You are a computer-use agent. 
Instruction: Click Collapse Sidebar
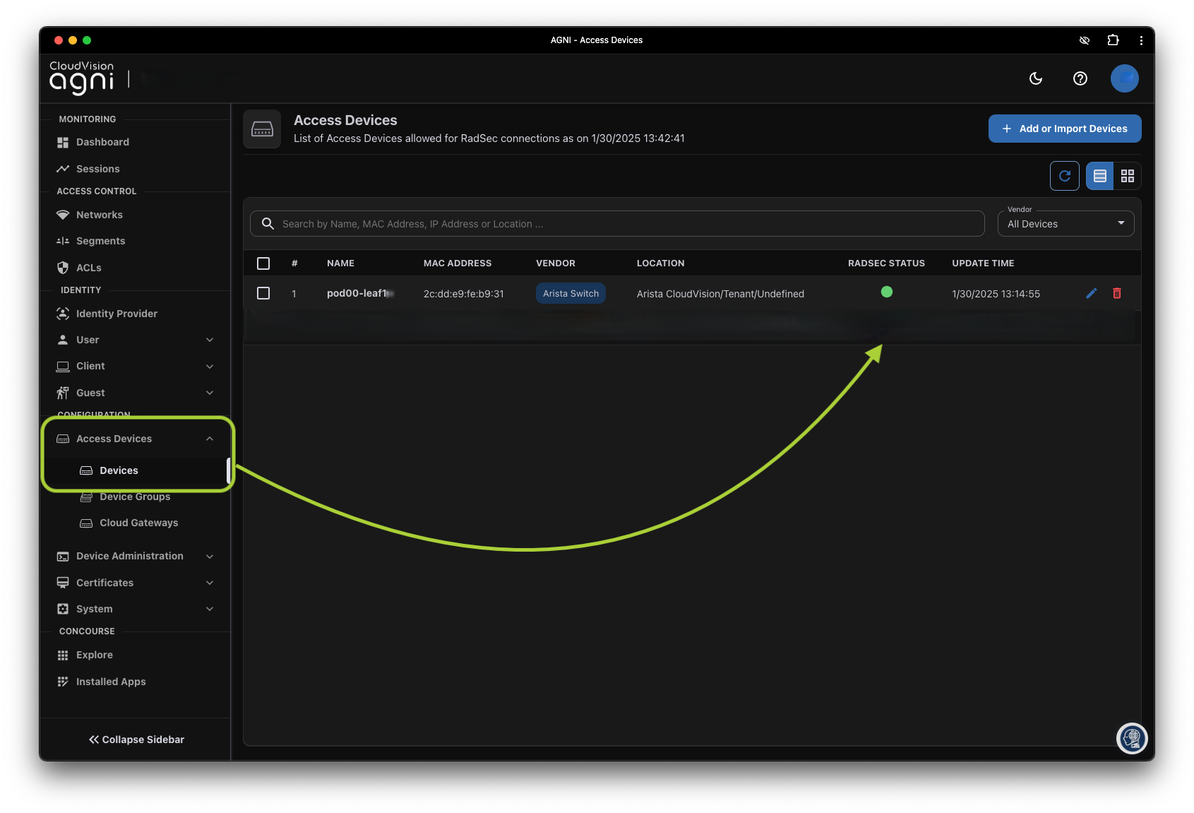(x=136, y=740)
